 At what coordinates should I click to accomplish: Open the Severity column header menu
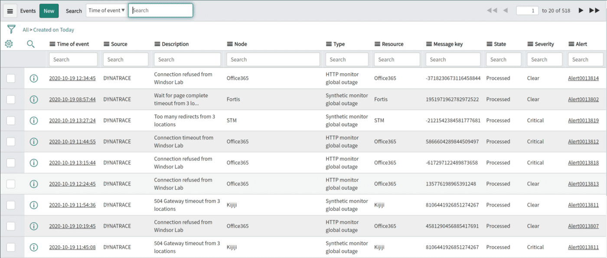[x=530, y=44]
